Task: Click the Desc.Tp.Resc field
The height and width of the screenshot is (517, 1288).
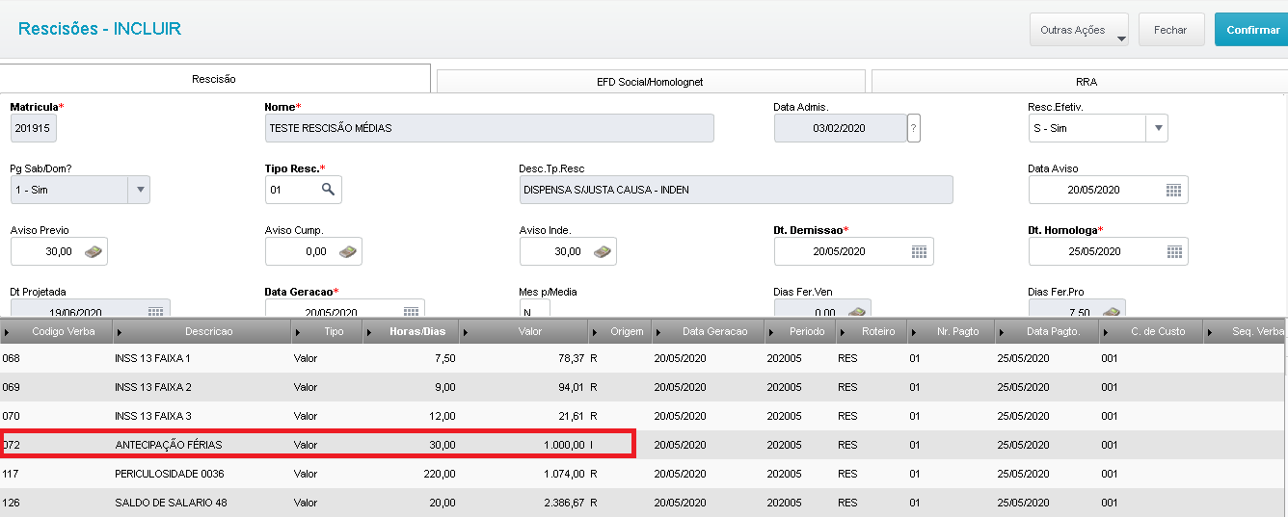Action: [x=736, y=190]
